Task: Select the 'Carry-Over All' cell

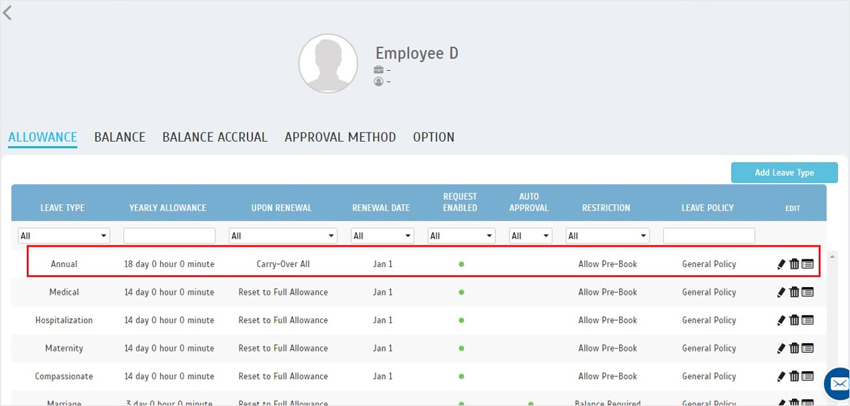Action: point(283,264)
